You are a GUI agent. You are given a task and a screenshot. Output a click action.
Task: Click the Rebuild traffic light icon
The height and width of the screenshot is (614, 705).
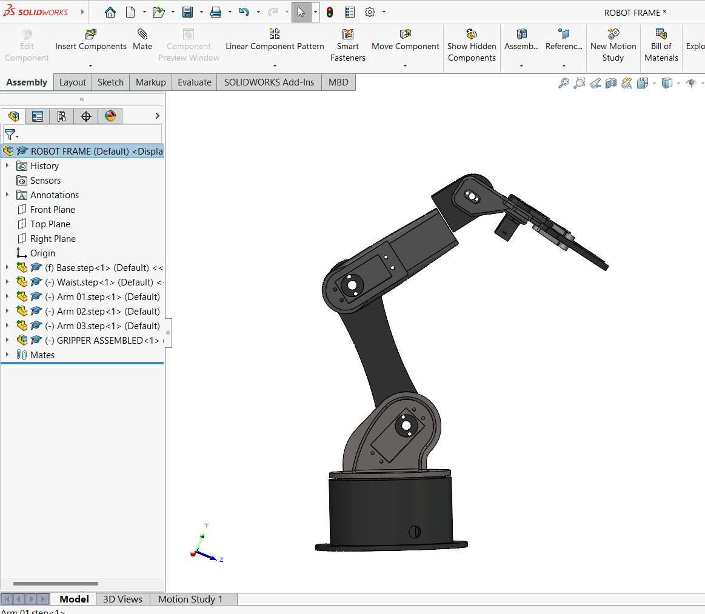point(330,12)
